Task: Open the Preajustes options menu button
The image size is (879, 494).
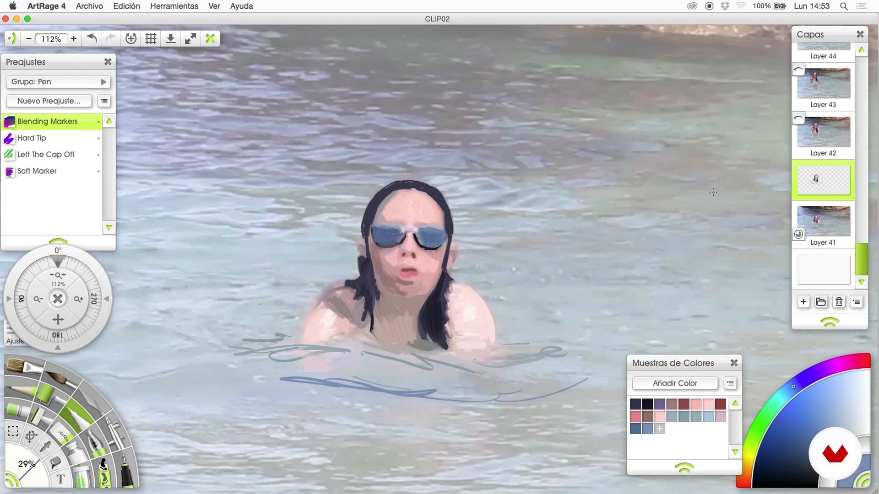Action: point(104,101)
